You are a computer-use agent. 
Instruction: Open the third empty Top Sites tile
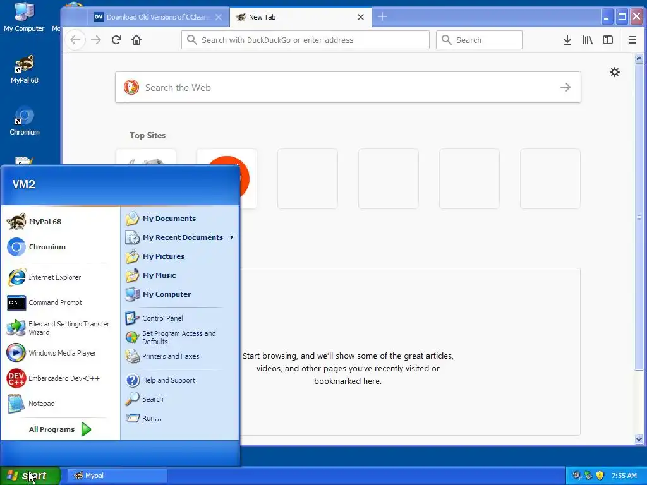coord(469,179)
